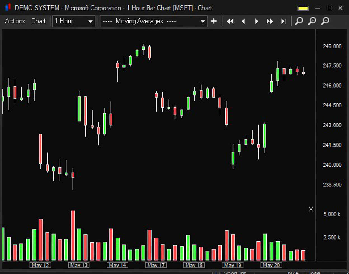Select the May 14 date label
Viewport: 349px width, 274px height.
coord(117,265)
